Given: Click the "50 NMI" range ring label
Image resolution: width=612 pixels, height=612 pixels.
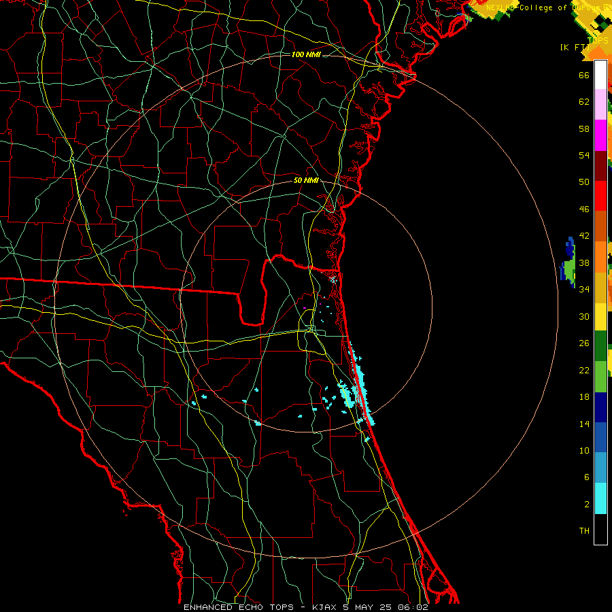Looking at the screenshot, I should pos(306,180).
